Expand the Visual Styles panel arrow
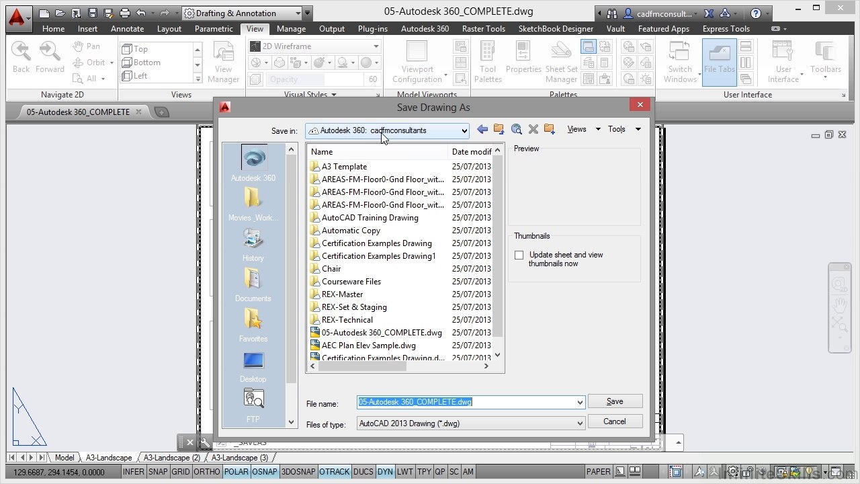The height and width of the screenshot is (484, 860). [x=334, y=95]
